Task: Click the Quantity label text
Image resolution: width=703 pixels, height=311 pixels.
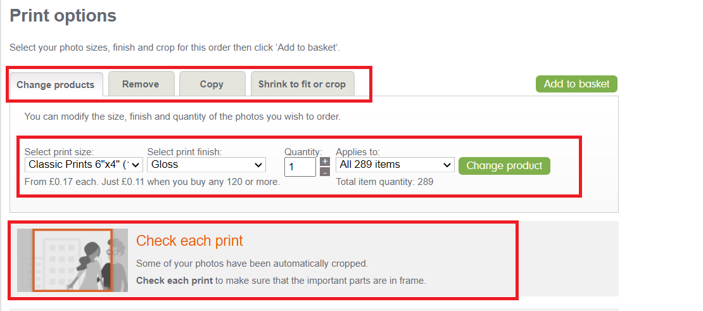Action: (x=303, y=152)
